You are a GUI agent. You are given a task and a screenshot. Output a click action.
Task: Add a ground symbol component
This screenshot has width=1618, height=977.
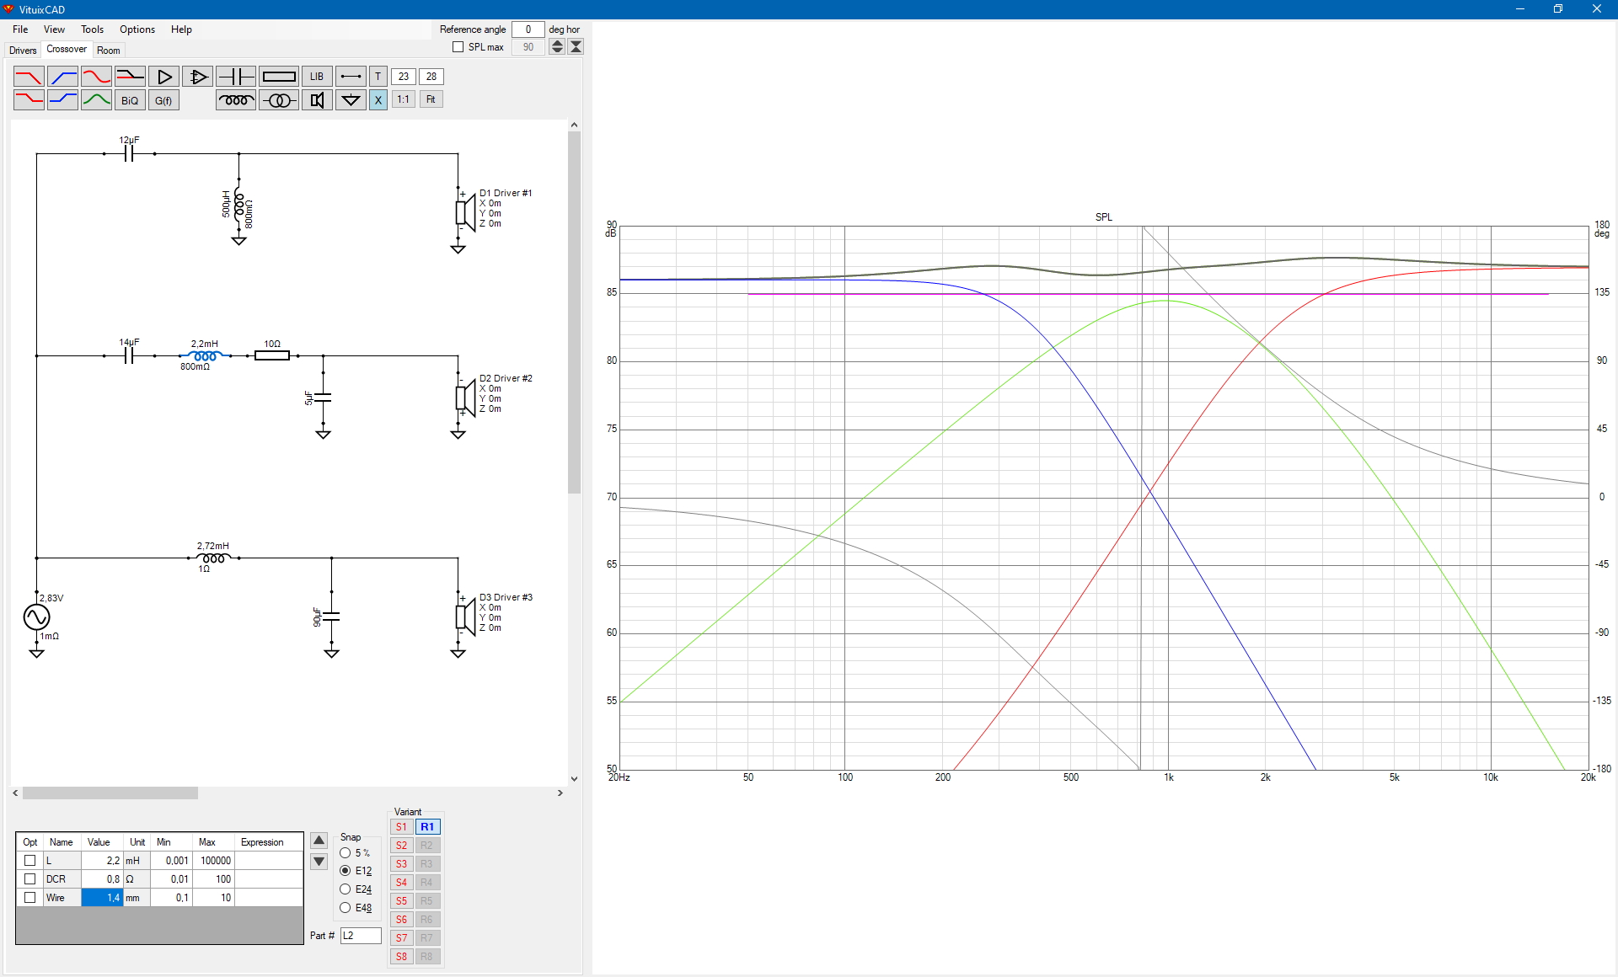pos(351,100)
